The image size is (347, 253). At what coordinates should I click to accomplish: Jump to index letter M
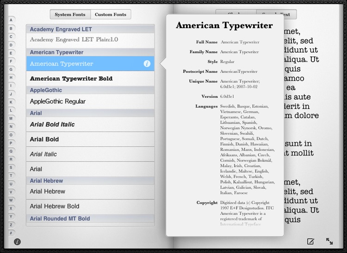(11, 118)
